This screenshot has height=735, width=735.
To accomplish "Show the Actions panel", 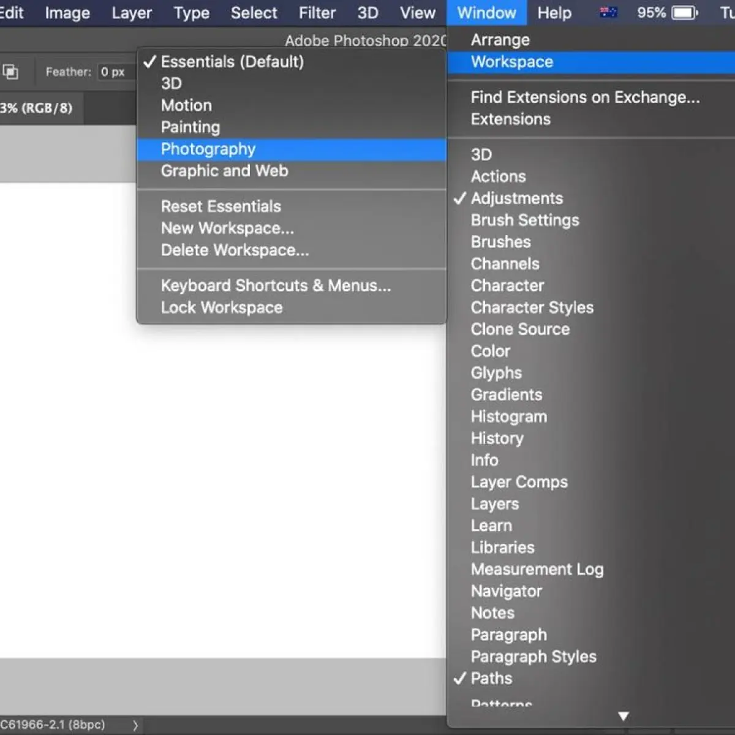I will point(591,177).
